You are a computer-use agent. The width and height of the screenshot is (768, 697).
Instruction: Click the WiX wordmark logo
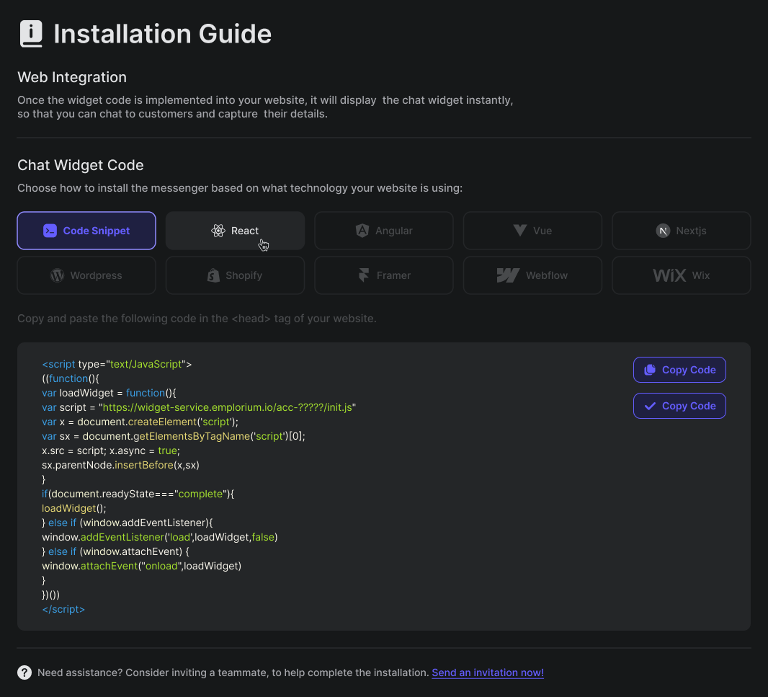669,275
